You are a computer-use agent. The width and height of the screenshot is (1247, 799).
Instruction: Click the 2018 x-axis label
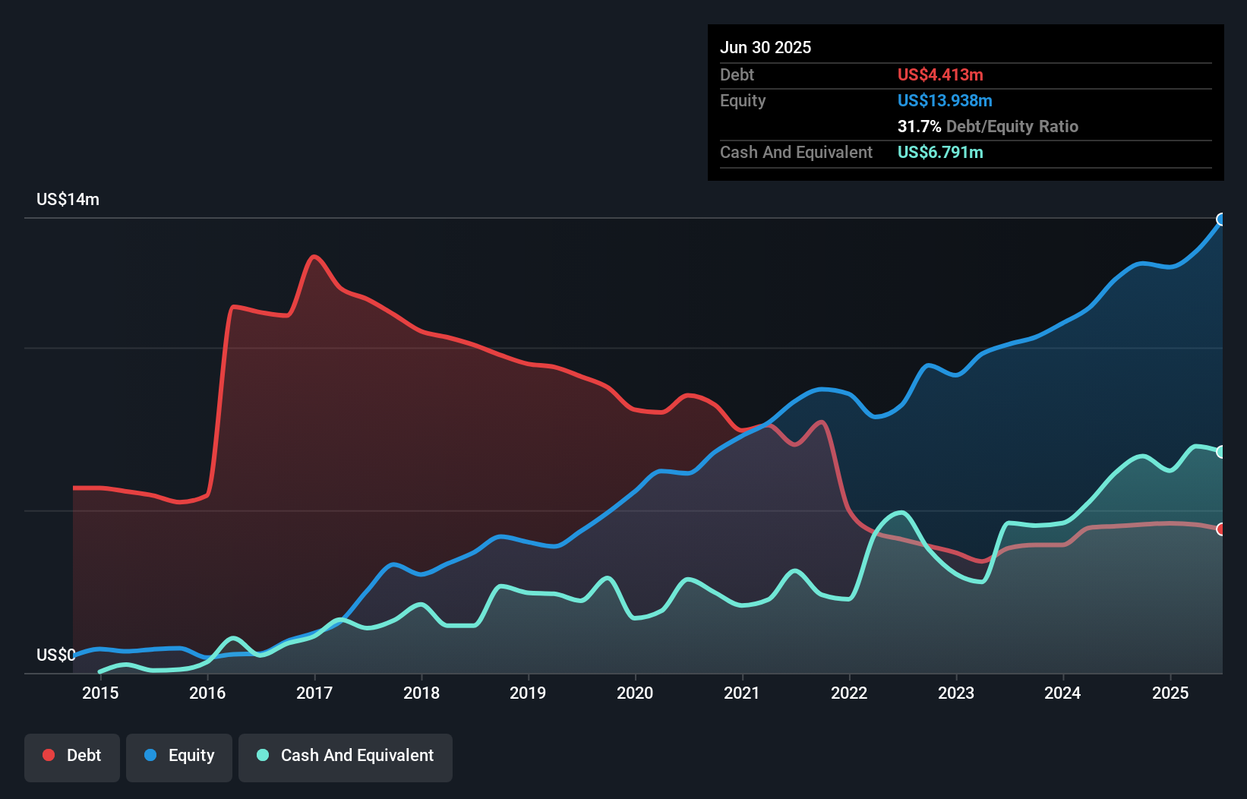(421, 693)
